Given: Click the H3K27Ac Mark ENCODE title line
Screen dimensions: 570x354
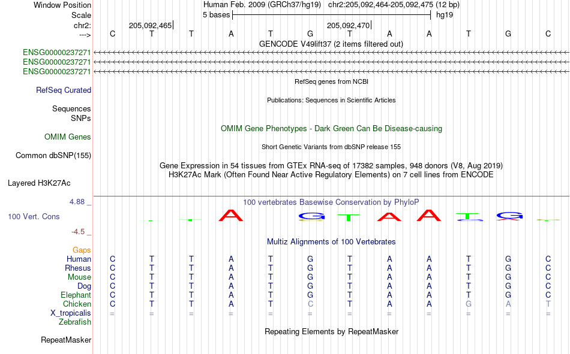Looking at the screenshot, I should pos(331,175).
